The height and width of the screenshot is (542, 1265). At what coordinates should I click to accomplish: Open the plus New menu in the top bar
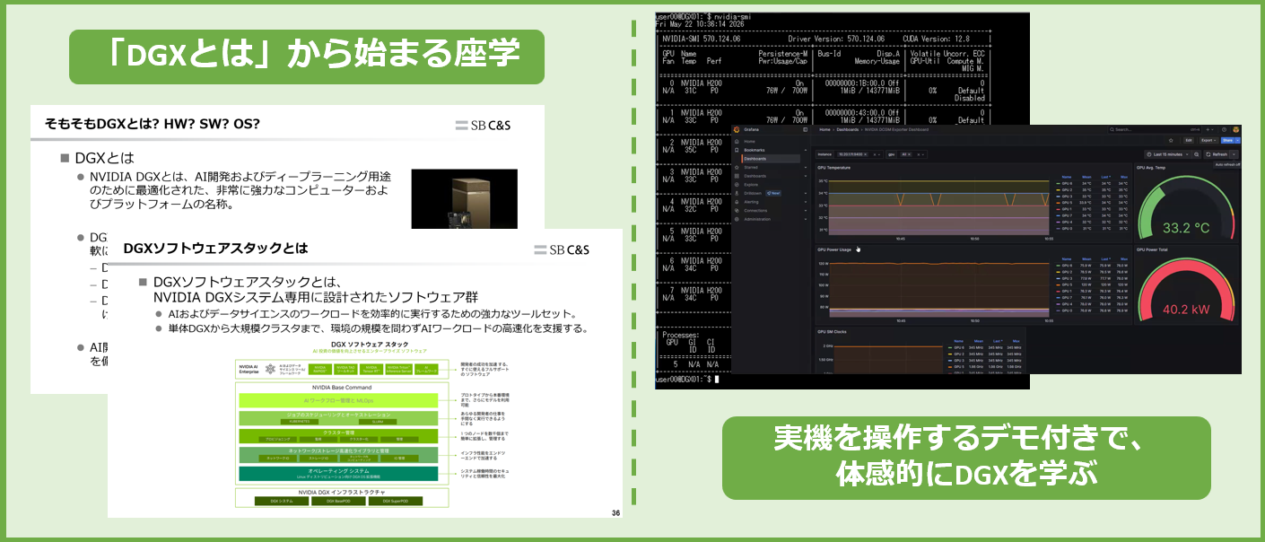click(1209, 129)
